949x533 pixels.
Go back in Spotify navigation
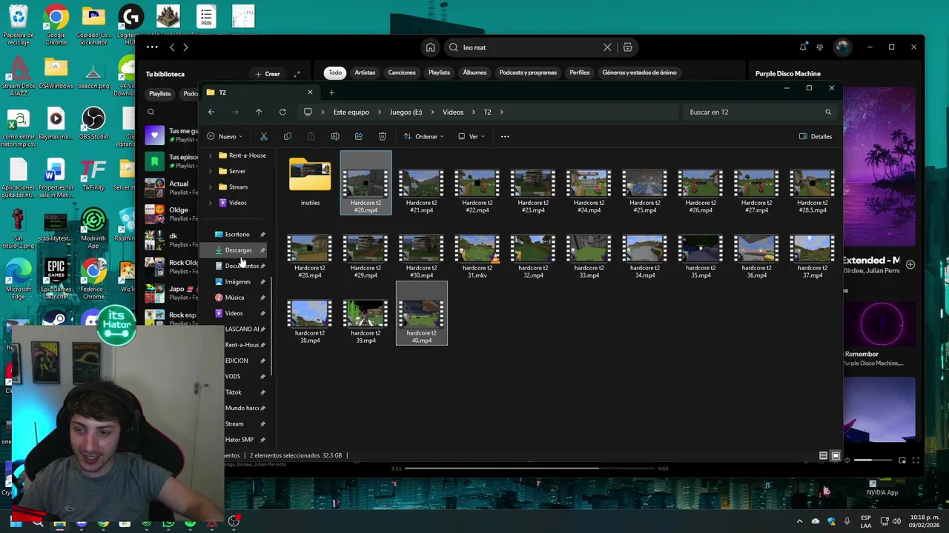point(172,47)
